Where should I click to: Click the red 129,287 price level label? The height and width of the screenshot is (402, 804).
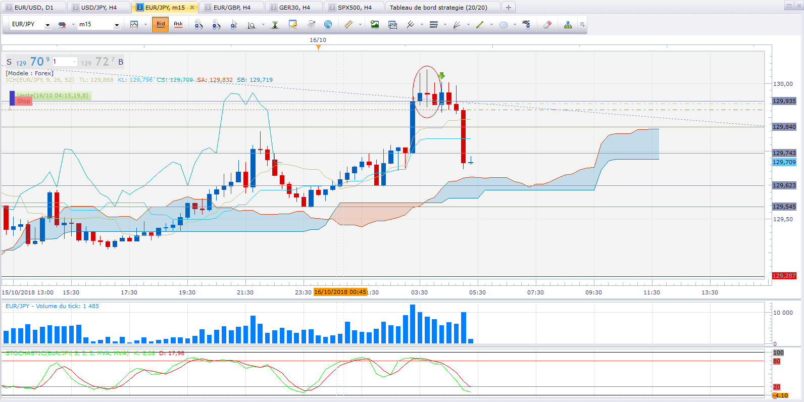coord(784,276)
